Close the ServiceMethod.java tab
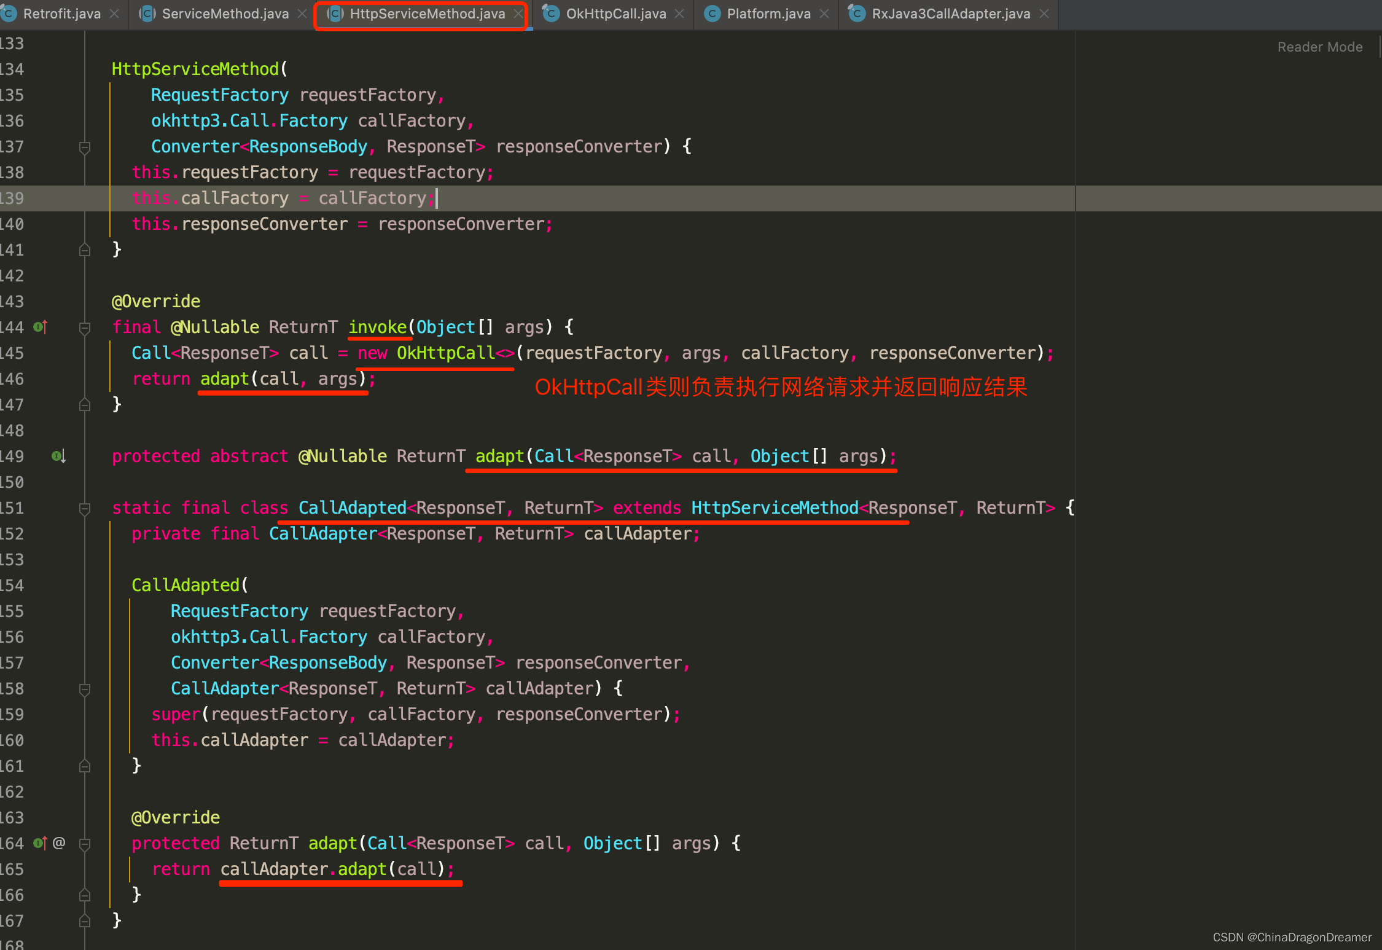Viewport: 1382px width, 950px height. click(302, 14)
